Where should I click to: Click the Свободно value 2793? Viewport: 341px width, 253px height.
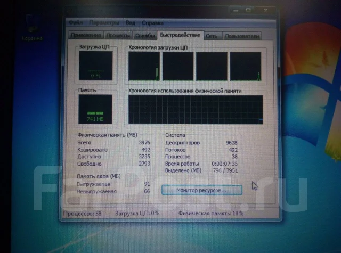[144, 164]
